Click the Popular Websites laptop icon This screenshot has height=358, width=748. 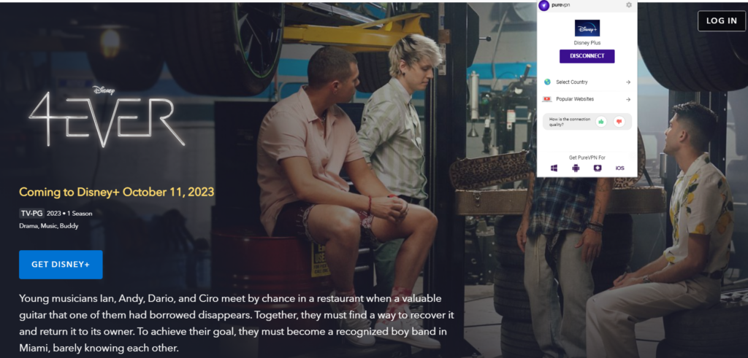tap(547, 99)
